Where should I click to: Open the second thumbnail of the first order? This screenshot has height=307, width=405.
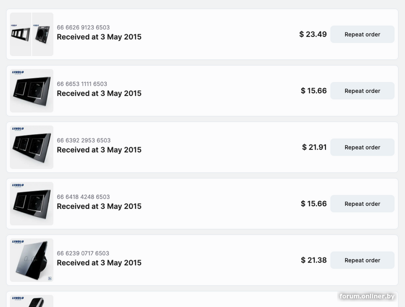point(43,34)
